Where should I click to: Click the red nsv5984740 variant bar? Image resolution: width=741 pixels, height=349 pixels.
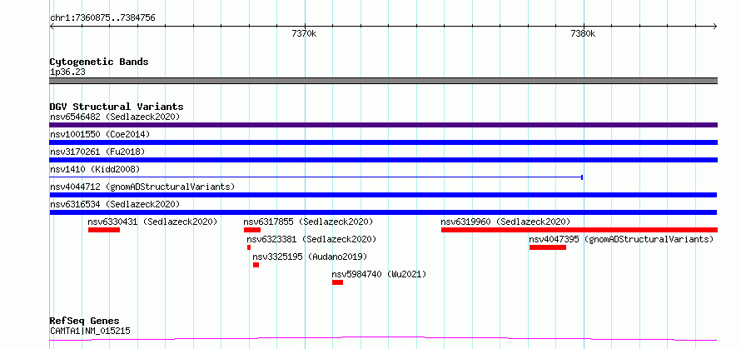coord(337,282)
